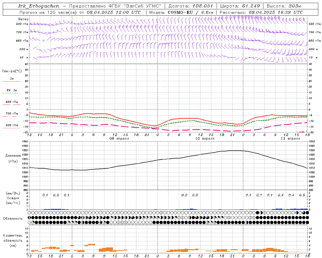Click the (мм/1ч.) precipitation unit label
Image resolution: width=322 pixels, height=258 pixels.
pyautogui.click(x=13, y=203)
